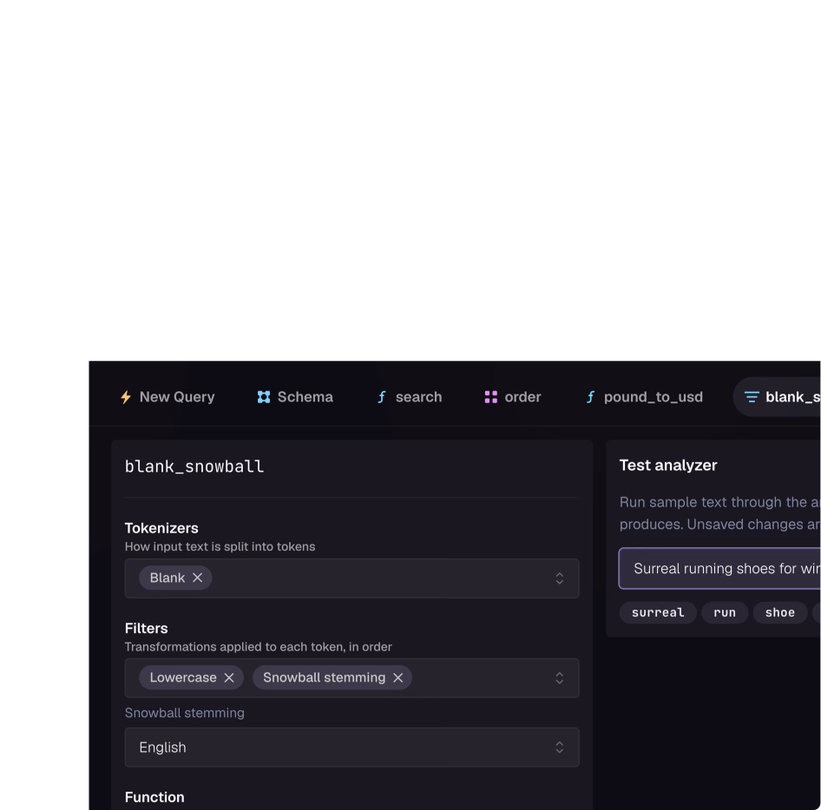The height and width of the screenshot is (810, 821).
Task: Switch to the pound_to_usd tab
Action: pyautogui.click(x=644, y=397)
